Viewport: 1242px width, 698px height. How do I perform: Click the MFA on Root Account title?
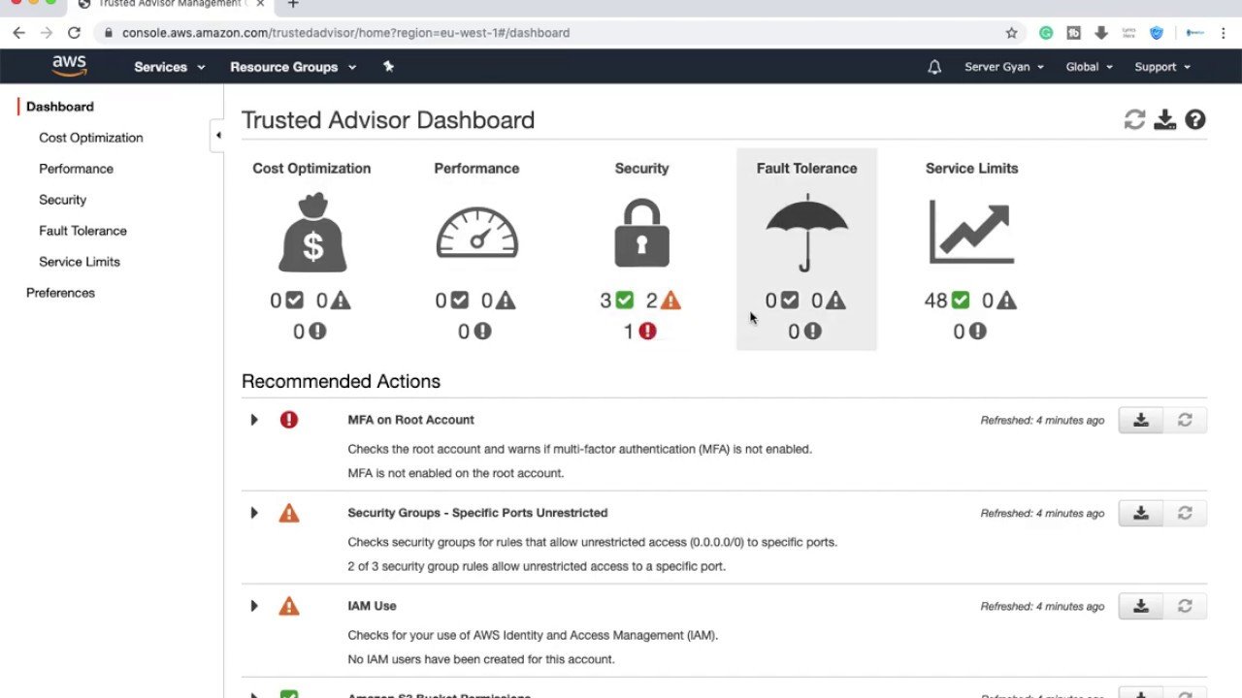[x=411, y=420]
